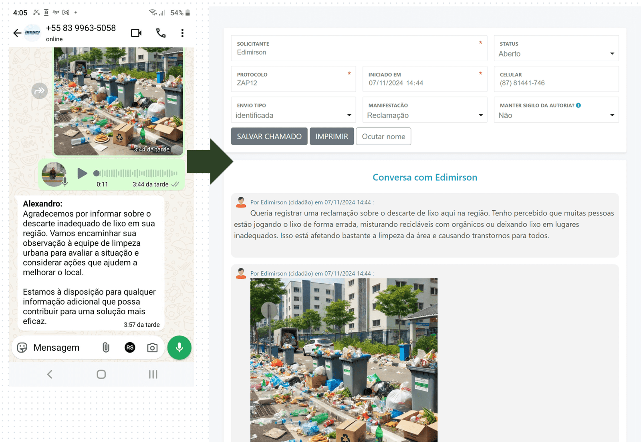
Task: Click the SALVAR CHAMADO button
Action: (269, 136)
